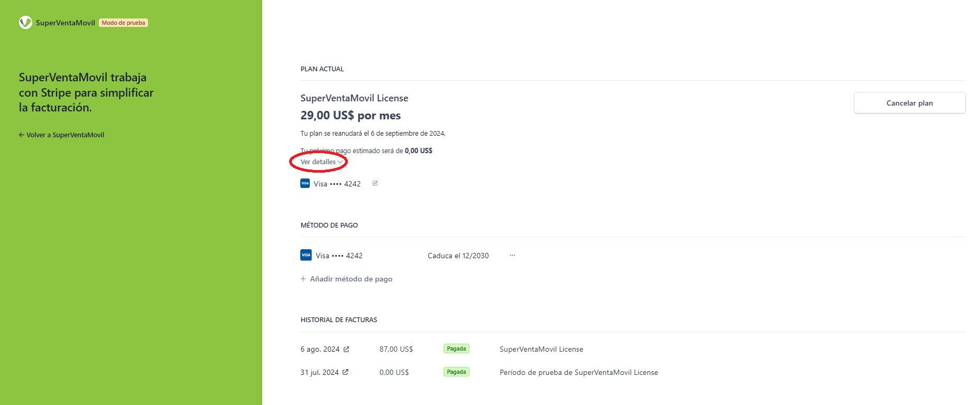Open the 6 ago. 2024 invoice link icon

point(346,349)
